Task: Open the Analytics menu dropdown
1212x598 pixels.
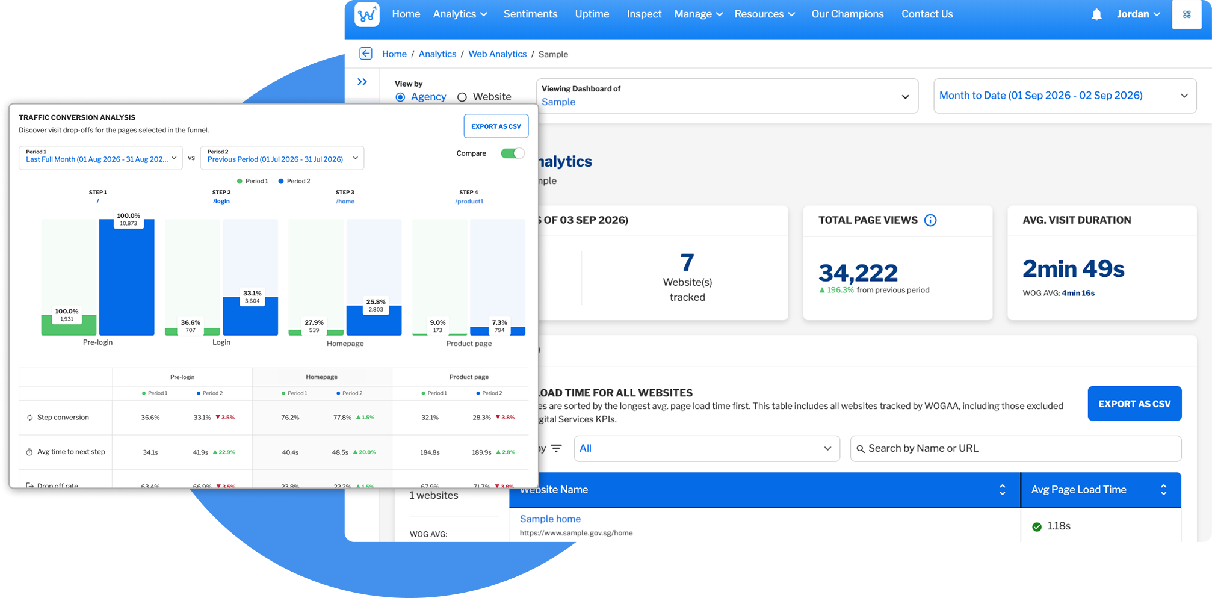Action: tap(460, 14)
